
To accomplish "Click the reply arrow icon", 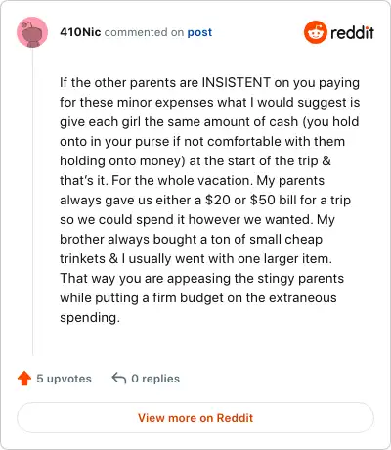I will (119, 379).
